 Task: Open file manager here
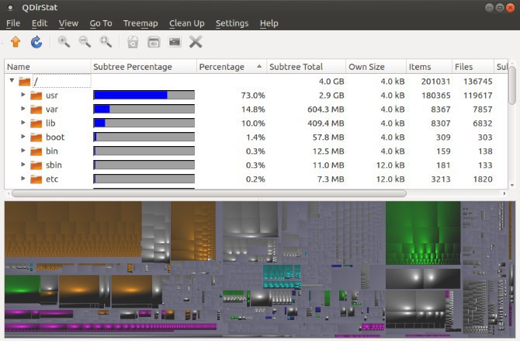154,42
